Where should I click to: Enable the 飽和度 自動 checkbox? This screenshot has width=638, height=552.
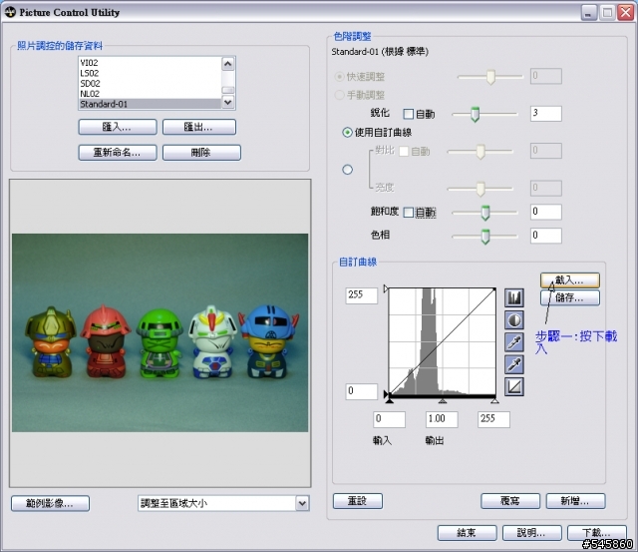click(408, 213)
